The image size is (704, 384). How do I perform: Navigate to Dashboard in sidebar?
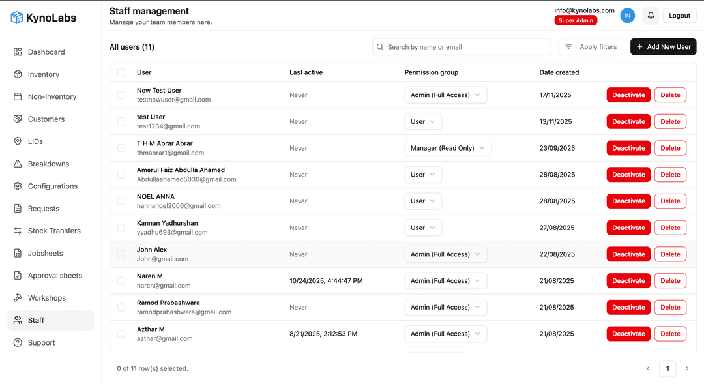pyautogui.click(x=46, y=52)
